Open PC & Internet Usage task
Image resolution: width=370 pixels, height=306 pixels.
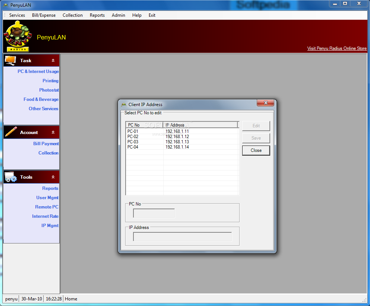coord(38,71)
